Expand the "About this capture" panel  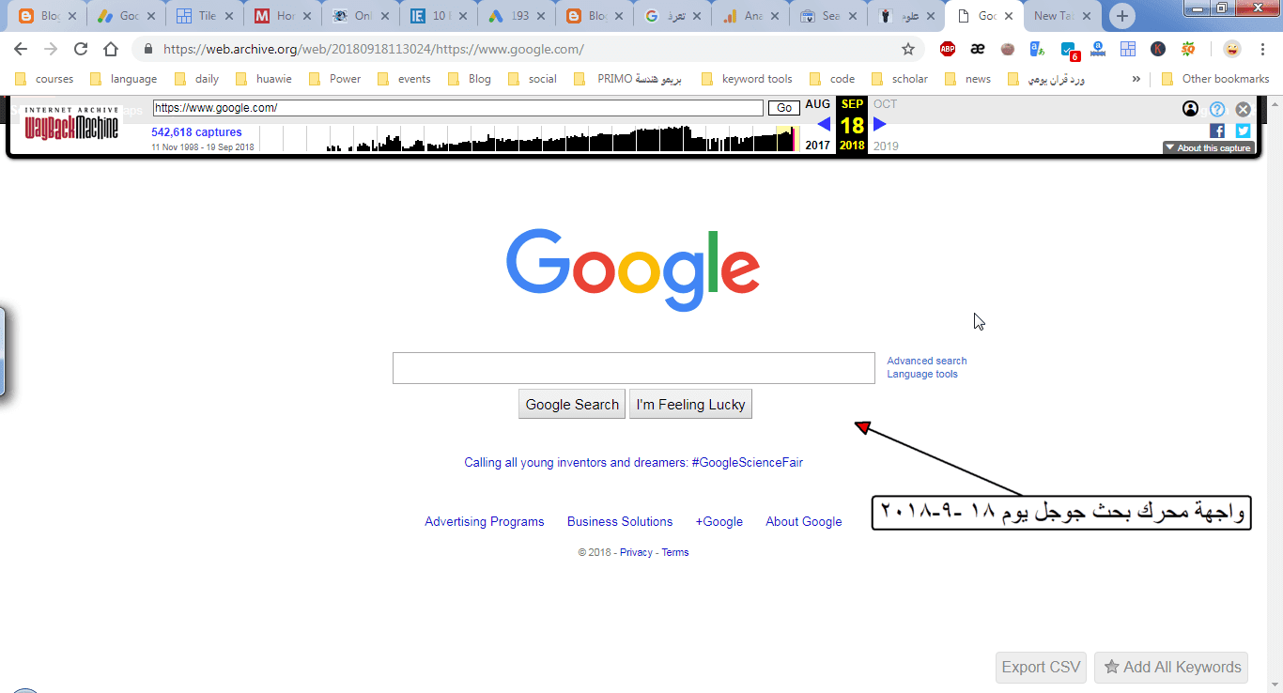click(1209, 147)
